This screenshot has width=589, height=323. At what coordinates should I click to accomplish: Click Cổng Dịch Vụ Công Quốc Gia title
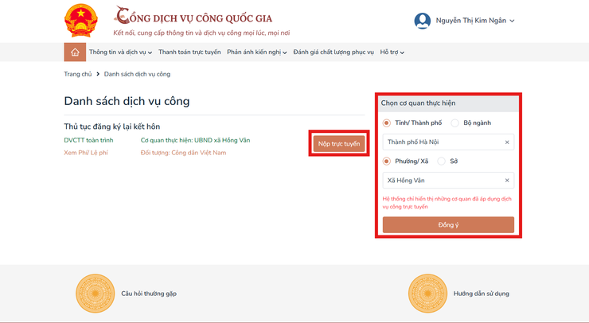pos(193,16)
